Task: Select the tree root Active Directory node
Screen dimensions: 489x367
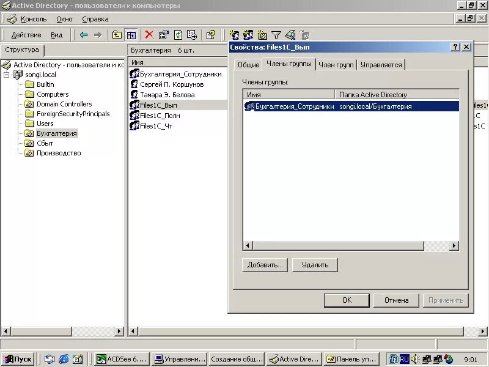Action: tap(68, 65)
